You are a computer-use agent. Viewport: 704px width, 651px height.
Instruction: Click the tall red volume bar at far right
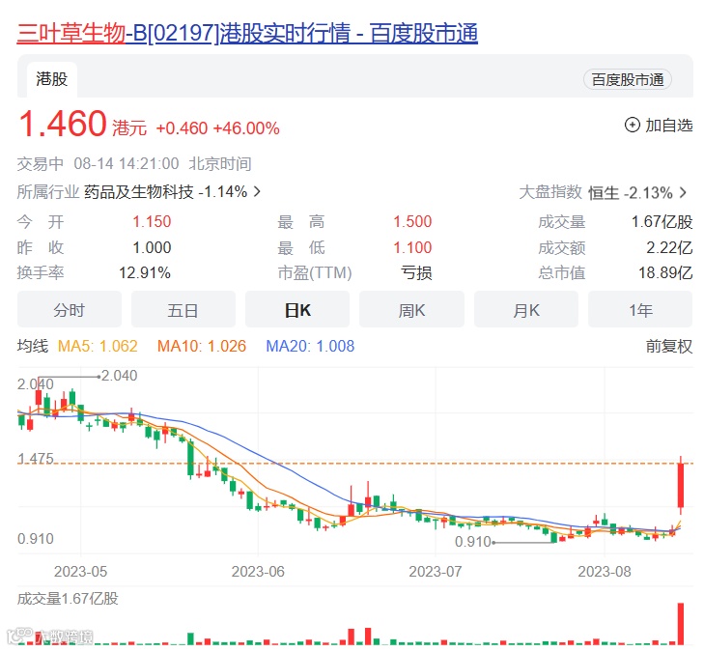681,624
